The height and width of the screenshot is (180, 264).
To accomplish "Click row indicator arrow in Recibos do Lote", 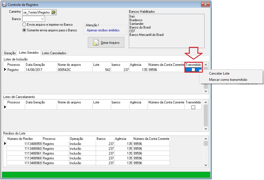I will (x=5, y=144).
